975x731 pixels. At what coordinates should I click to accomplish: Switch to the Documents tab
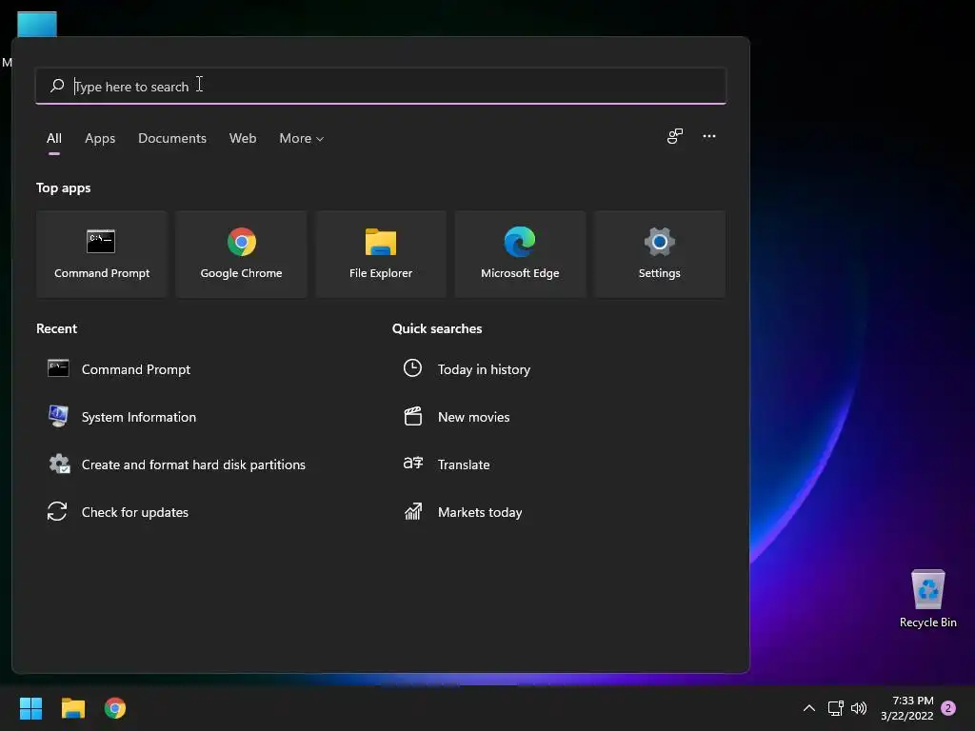coord(172,138)
